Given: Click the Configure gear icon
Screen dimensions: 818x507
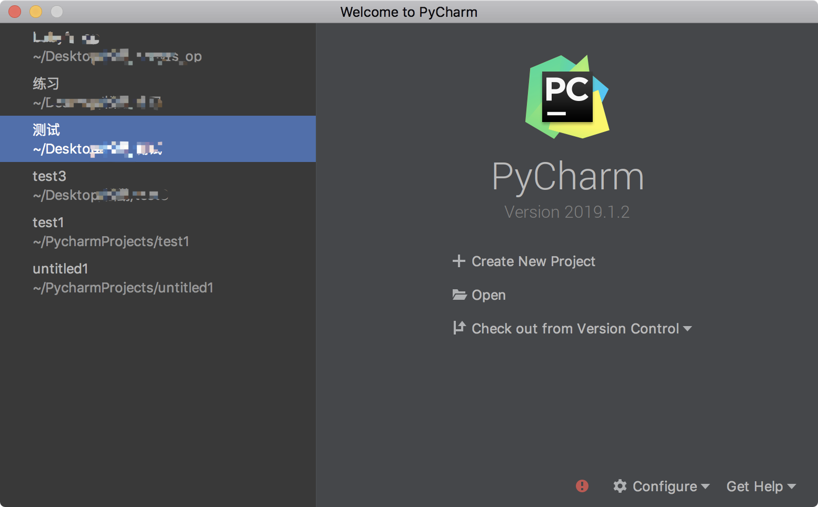Looking at the screenshot, I should 620,486.
